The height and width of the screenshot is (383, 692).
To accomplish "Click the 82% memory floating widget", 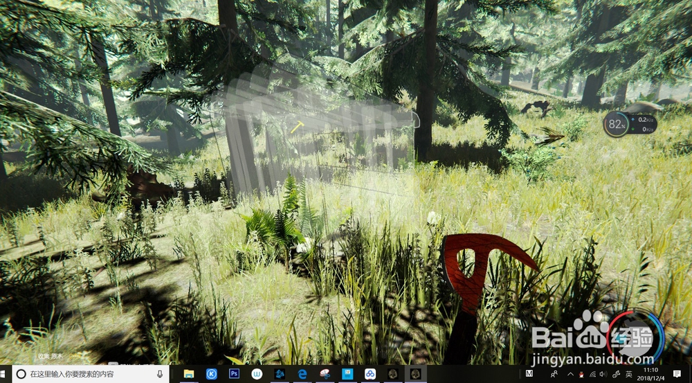I will (x=617, y=124).
